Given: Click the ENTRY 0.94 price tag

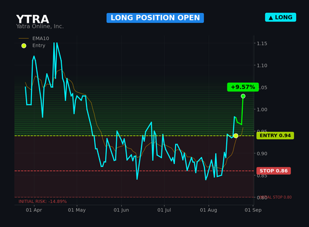Looking at the screenshot, I should pyautogui.click(x=275, y=135).
